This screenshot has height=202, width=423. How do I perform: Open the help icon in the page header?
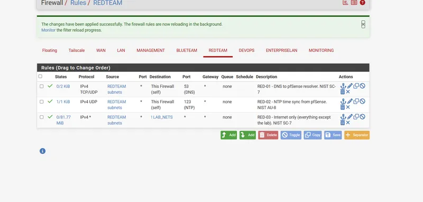coord(363,3)
